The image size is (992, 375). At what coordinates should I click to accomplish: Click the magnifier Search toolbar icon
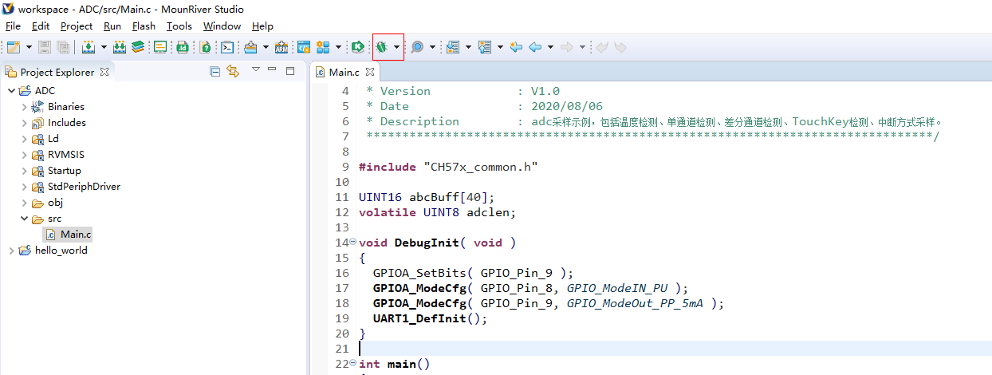tap(417, 47)
